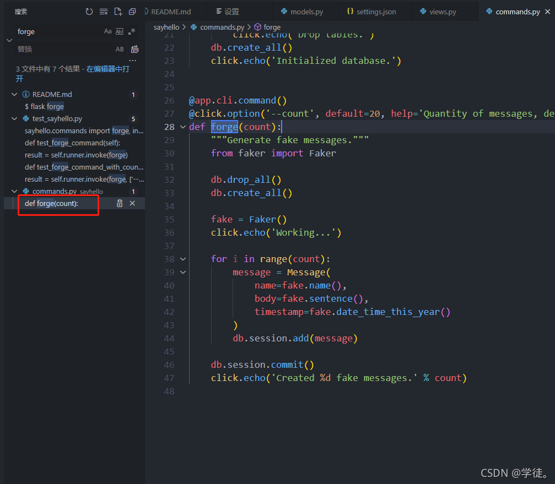Collapse commands.py result group
This screenshot has height=484, width=555.
[x=14, y=191]
